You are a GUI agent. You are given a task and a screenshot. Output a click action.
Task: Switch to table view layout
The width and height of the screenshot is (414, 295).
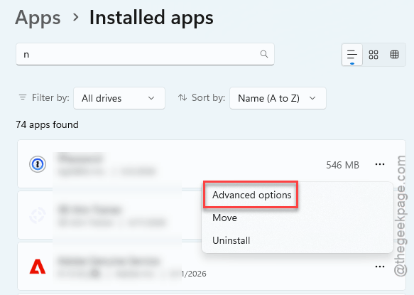click(394, 55)
